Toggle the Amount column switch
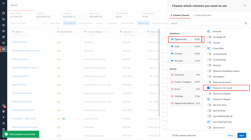The image size is (251, 140). 209,31
